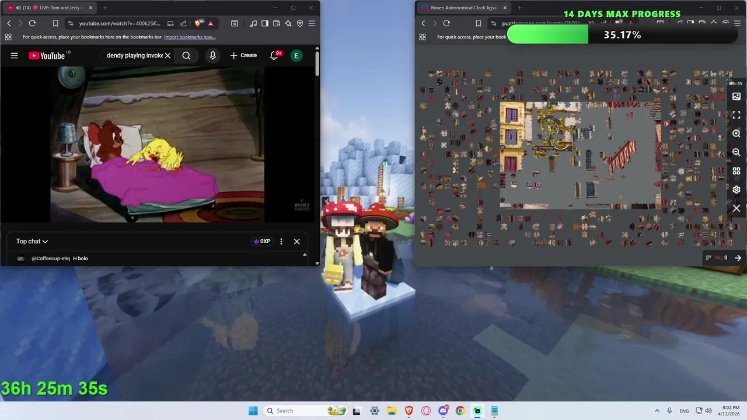This screenshot has height=420, width=747.
Task: Show the puzzle preview image
Action: pos(736,96)
